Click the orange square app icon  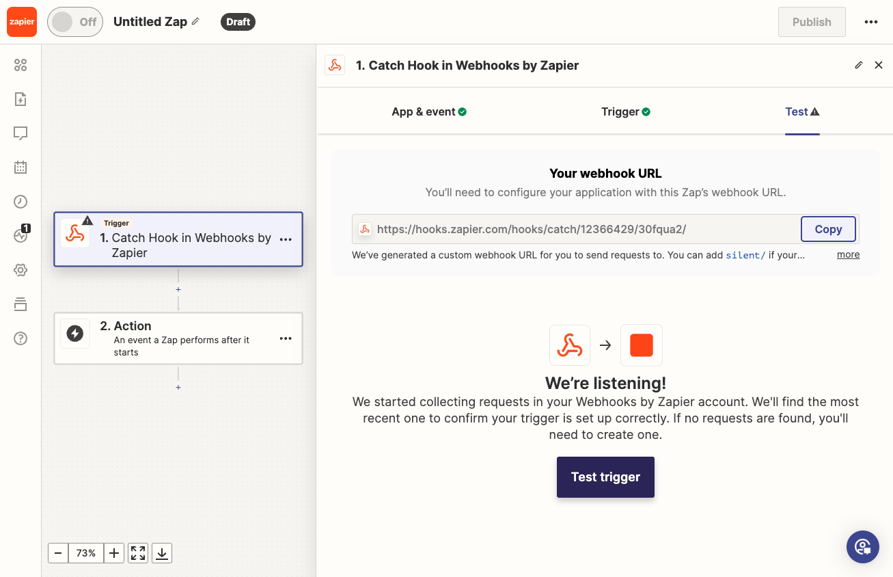(642, 345)
